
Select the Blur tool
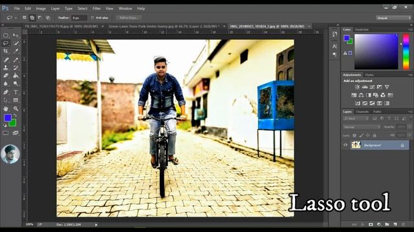point(6,84)
